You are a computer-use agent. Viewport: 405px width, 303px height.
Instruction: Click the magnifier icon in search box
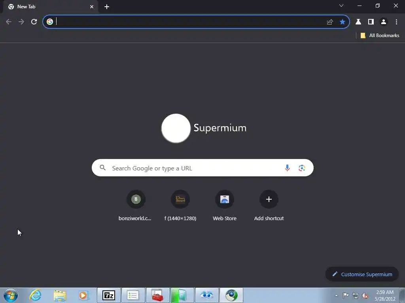(x=102, y=168)
